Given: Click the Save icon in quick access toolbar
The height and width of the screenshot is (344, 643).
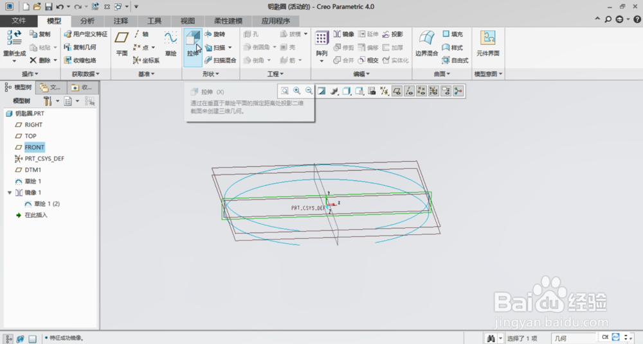Looking at the screenshot, I should point(48,6).
